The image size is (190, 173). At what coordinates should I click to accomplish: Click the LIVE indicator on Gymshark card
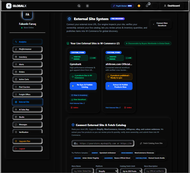tap(93, 58)
